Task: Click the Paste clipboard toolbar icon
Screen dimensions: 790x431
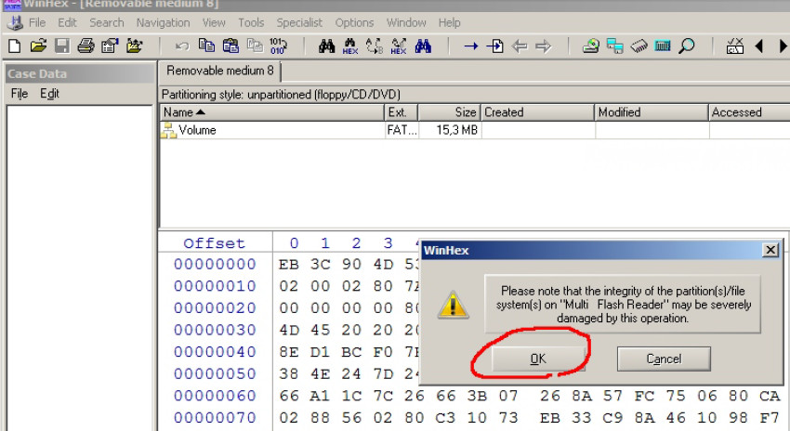Action: (230, 46)
